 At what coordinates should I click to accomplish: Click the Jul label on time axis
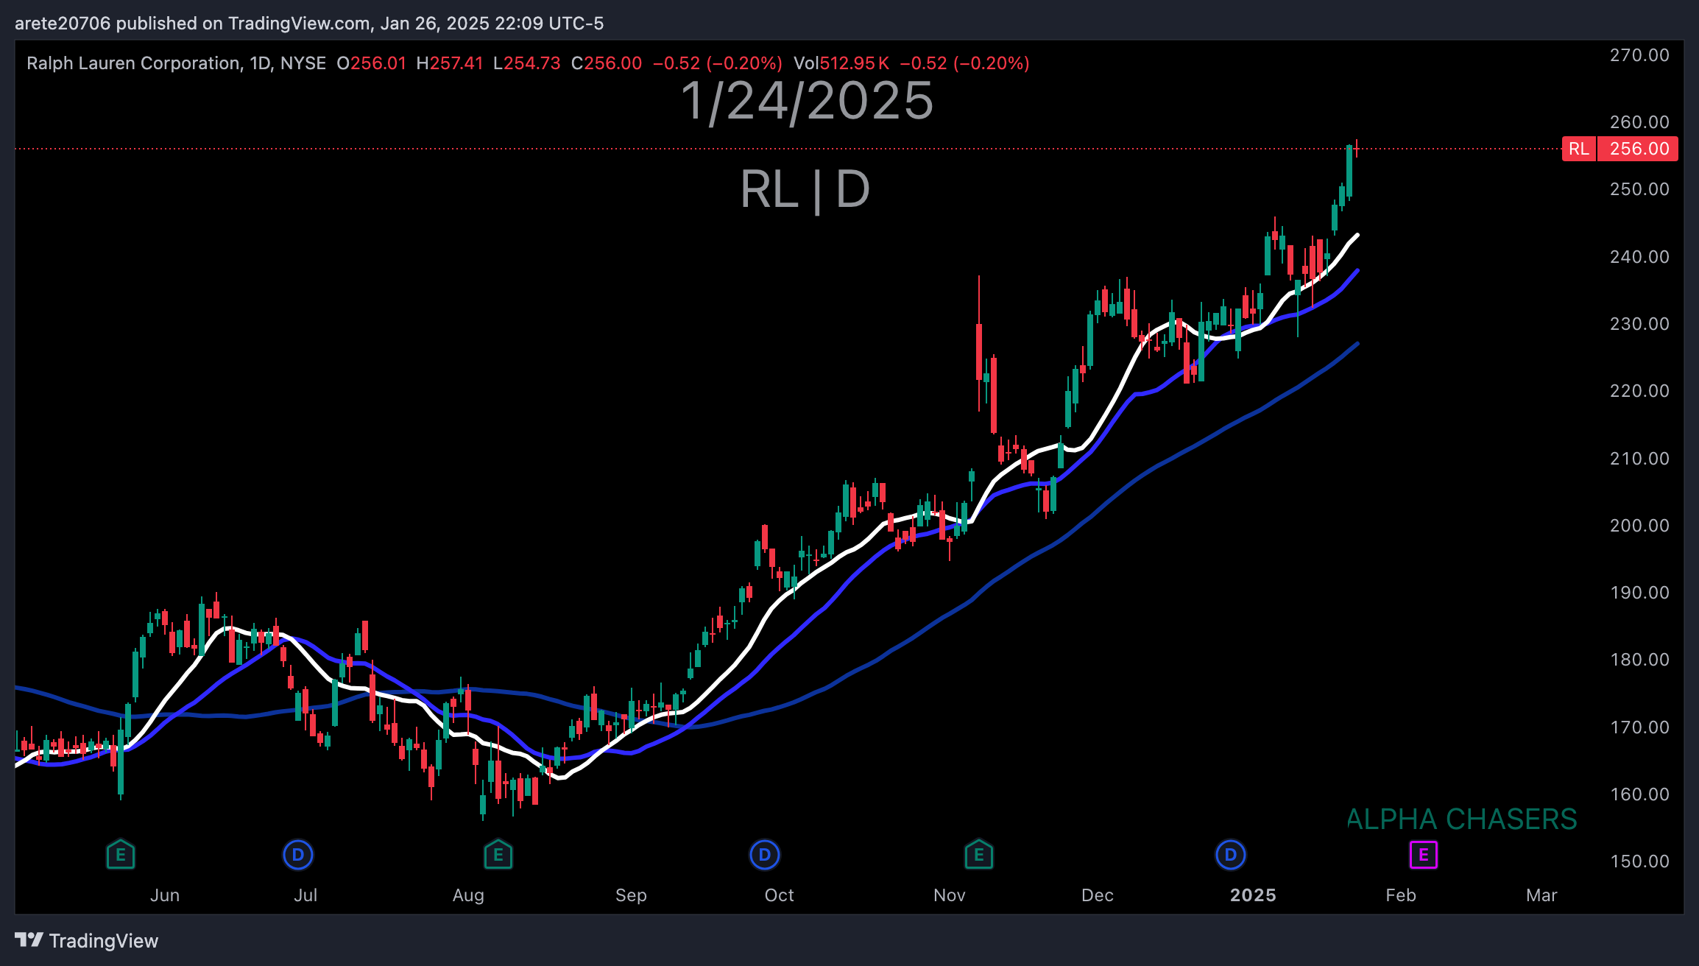[305, 895]
